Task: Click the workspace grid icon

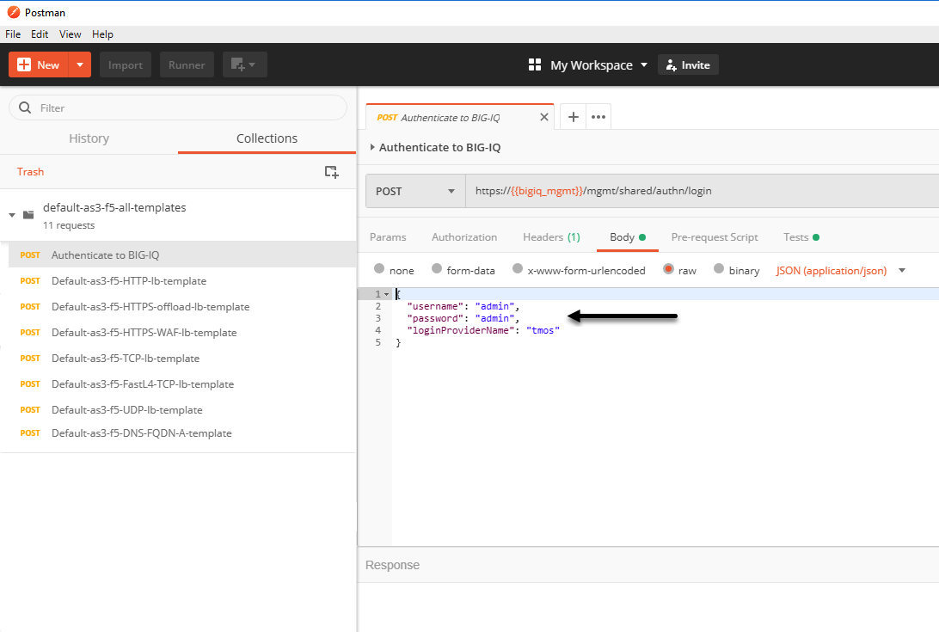Action: pos(535,64)
